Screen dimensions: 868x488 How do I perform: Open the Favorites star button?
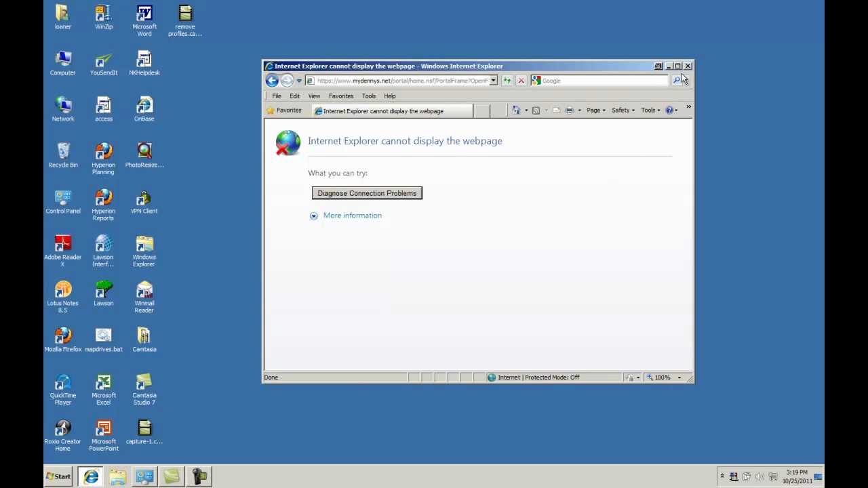pyautogui.click(x=283, y=110)
